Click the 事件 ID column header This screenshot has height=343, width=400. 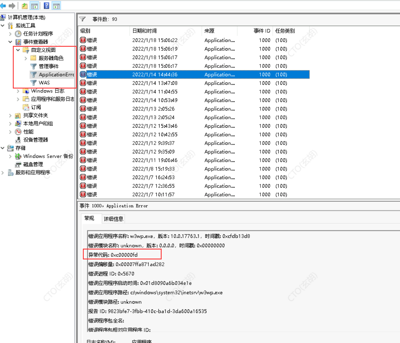click(262, 31)
